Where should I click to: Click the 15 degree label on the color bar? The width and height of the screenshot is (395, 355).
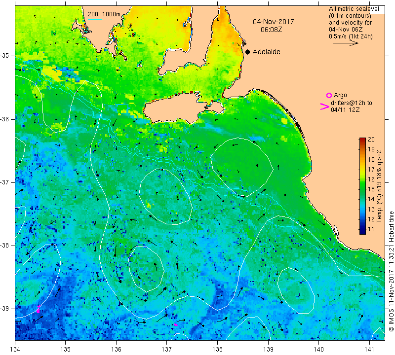click(371, 189)
